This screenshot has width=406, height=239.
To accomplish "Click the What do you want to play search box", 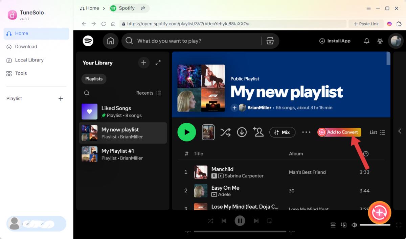I will tap(192, 41).
